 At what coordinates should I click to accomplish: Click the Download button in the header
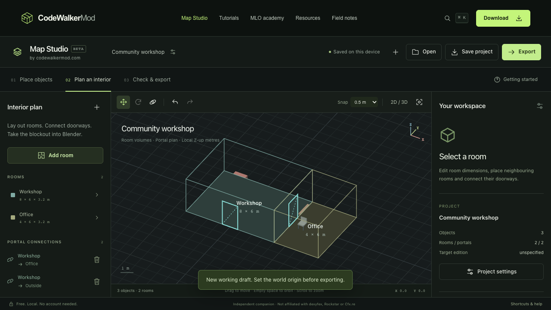[503, 19]
